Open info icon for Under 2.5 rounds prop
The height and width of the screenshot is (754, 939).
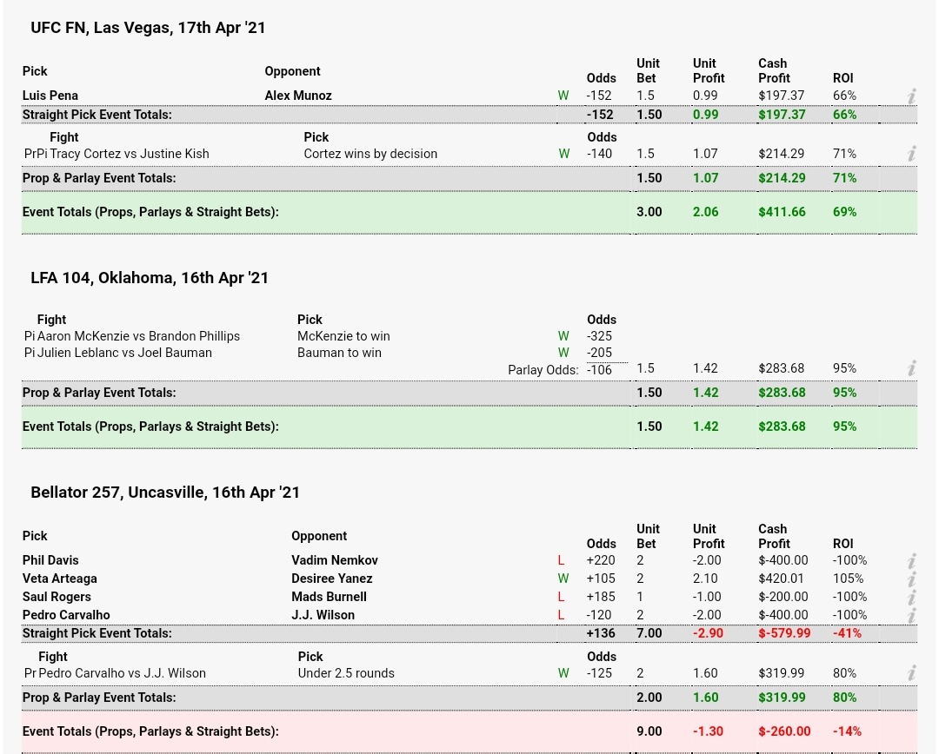911,673
